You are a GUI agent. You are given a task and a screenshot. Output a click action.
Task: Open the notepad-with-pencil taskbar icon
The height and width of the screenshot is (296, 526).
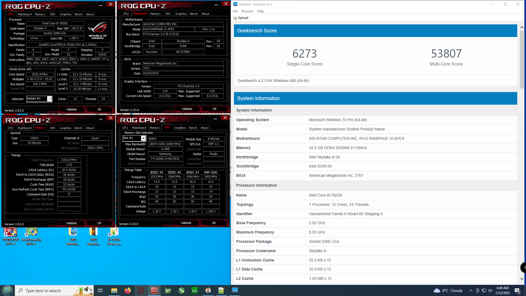[x=221, y=291]
